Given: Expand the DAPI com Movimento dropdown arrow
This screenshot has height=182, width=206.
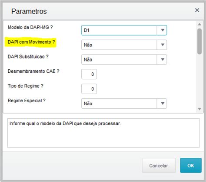Looking at the screenshot, I should pos(162,45).
